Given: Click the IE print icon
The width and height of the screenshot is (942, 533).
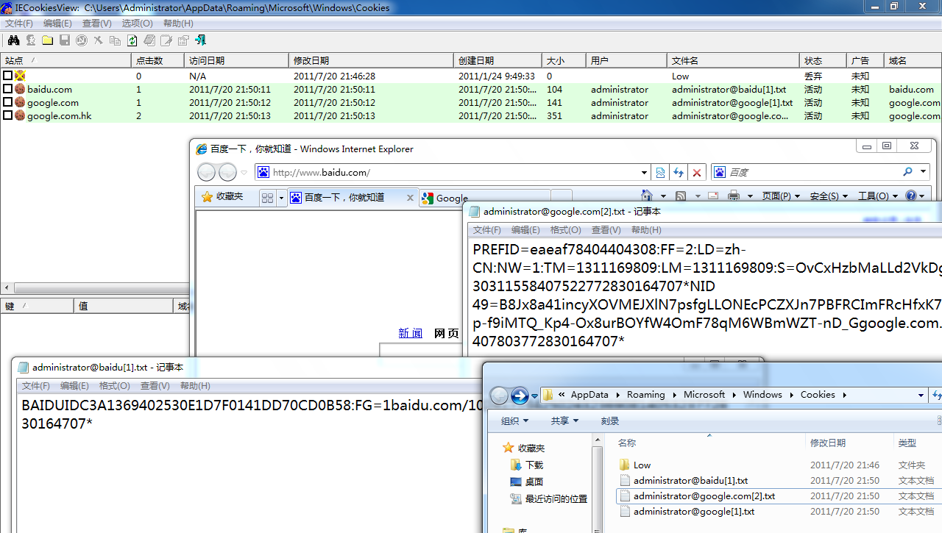Looking at the screenshot, I should (x=734, y=196).
